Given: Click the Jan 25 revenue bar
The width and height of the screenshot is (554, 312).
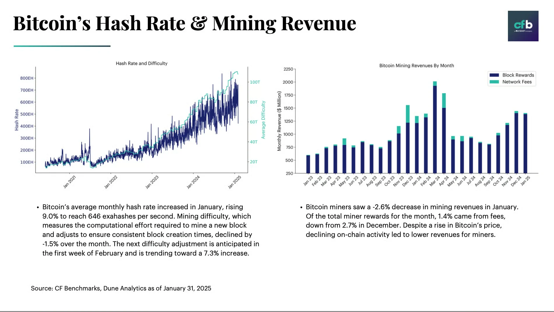Looking at the screenshot, I should click(x=526, y=143).
